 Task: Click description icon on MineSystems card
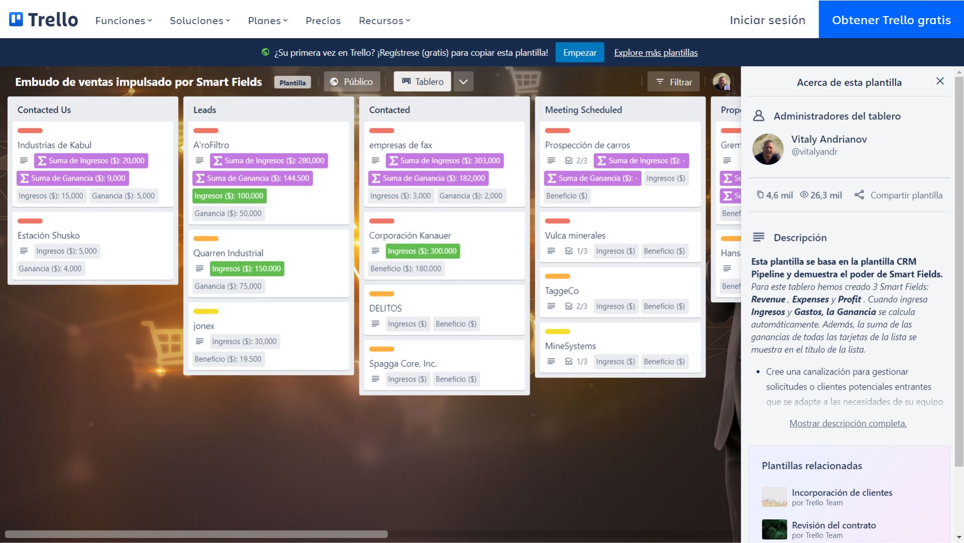pyautogui.click(x=551, y=361)
